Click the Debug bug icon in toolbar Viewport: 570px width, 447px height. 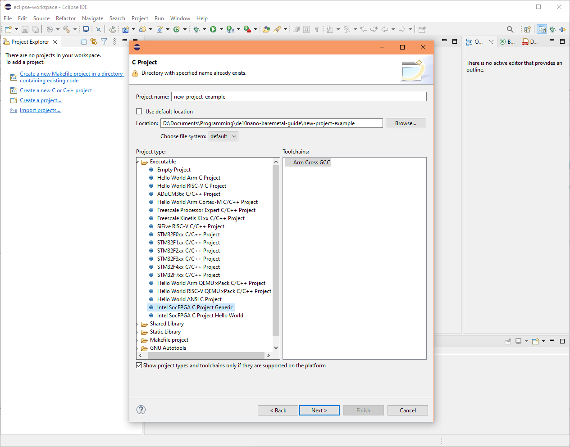pos(196,29)
